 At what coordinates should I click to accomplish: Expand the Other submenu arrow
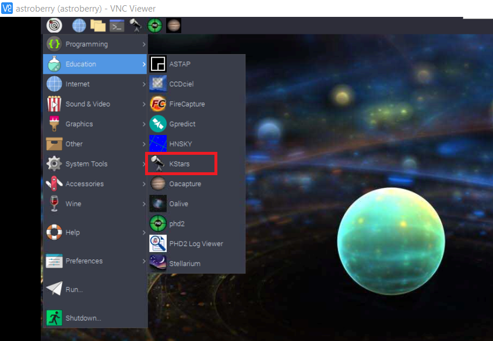[x=144, y=144]
